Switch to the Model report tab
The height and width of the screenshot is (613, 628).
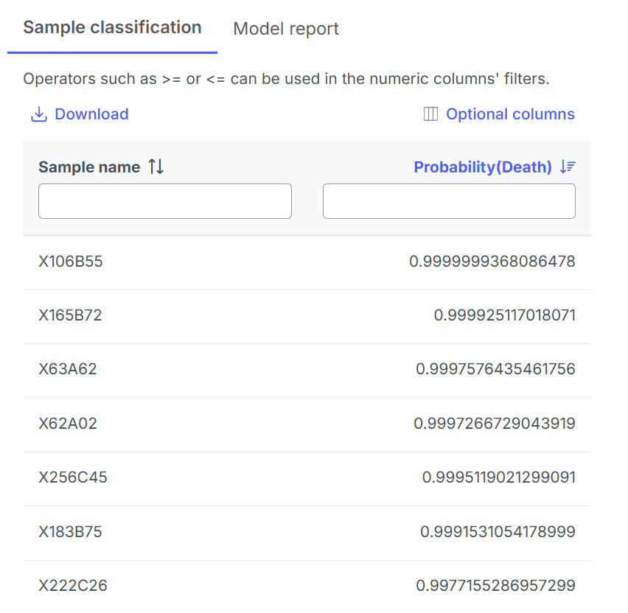tap(286, 29)
